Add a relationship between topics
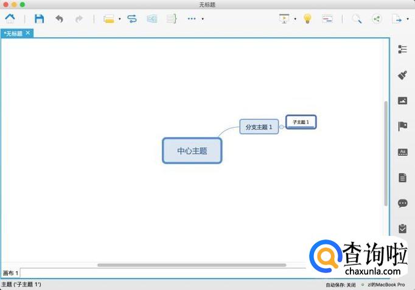 132,19
